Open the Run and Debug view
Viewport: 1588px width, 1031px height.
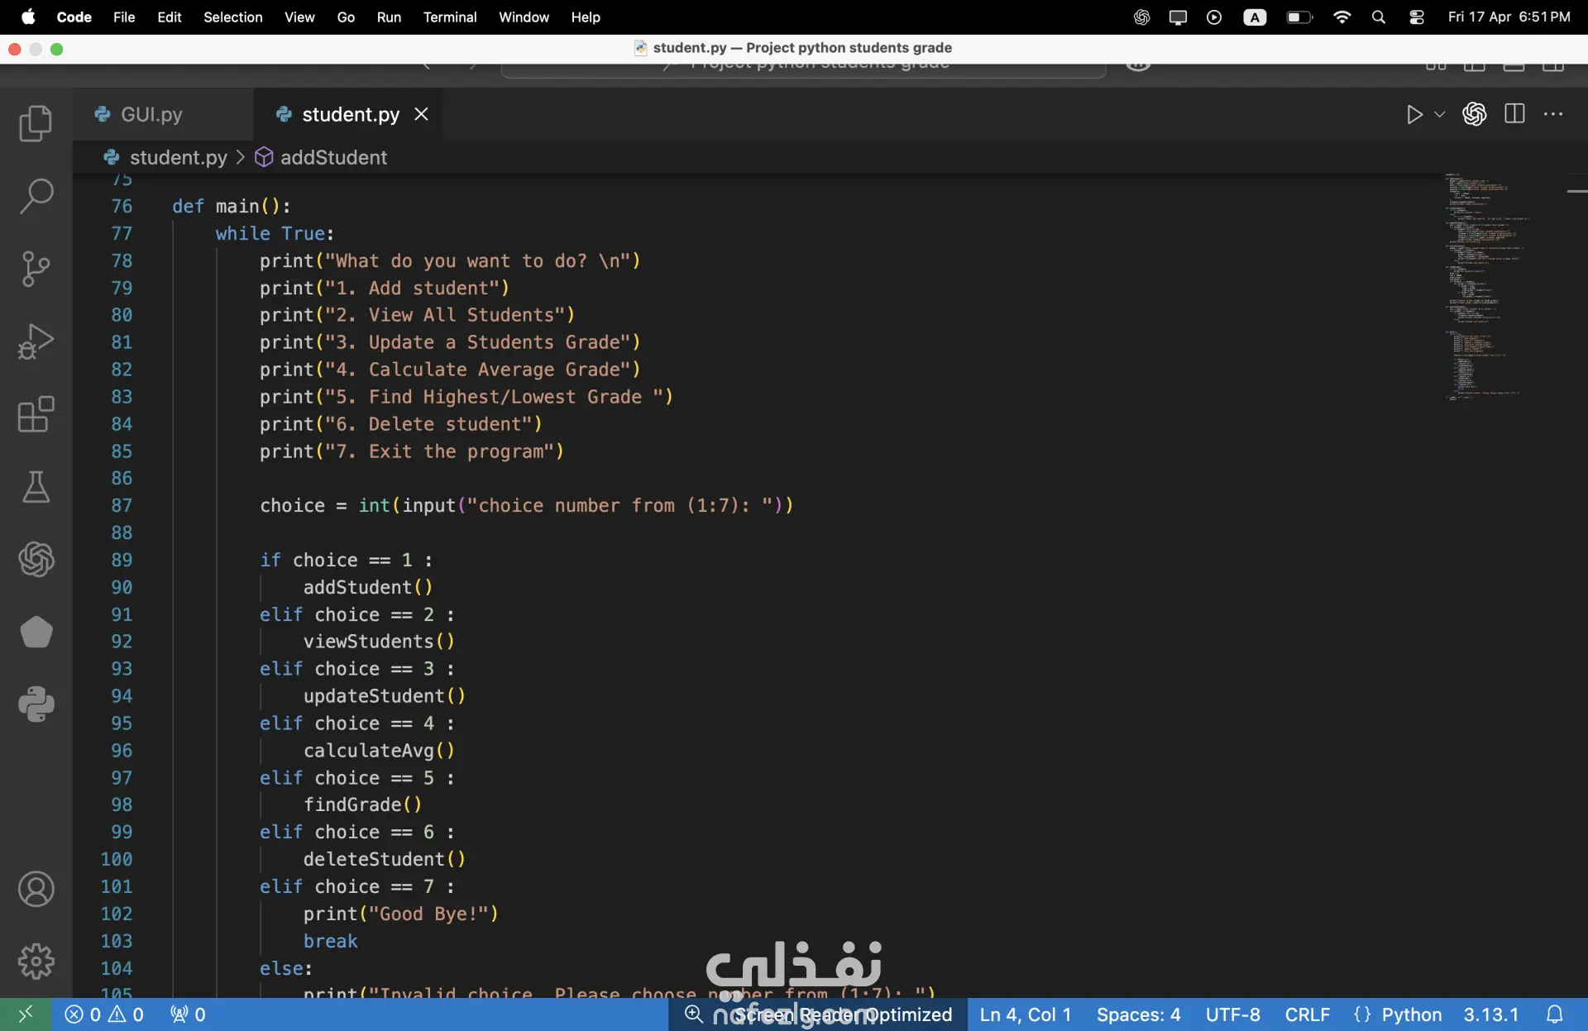tap(36, 341)
